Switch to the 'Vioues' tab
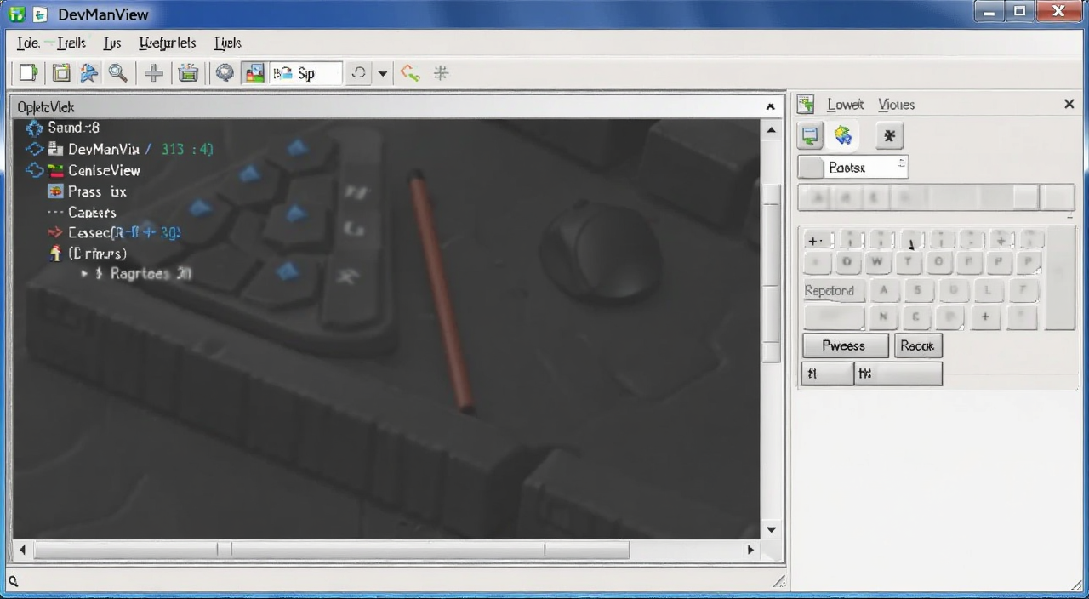 [896, 105]
